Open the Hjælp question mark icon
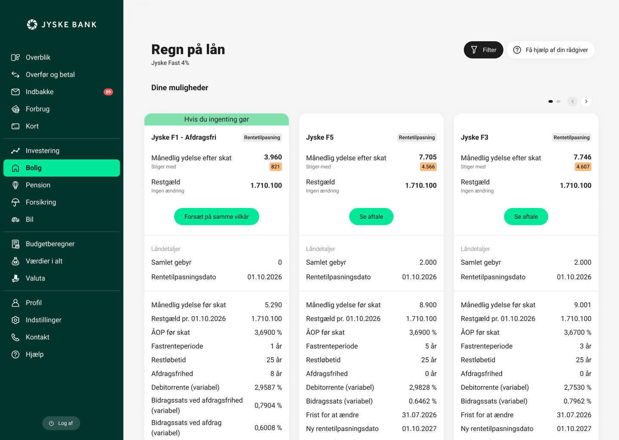This screenshot has height=440, width=619. point(15,354)
